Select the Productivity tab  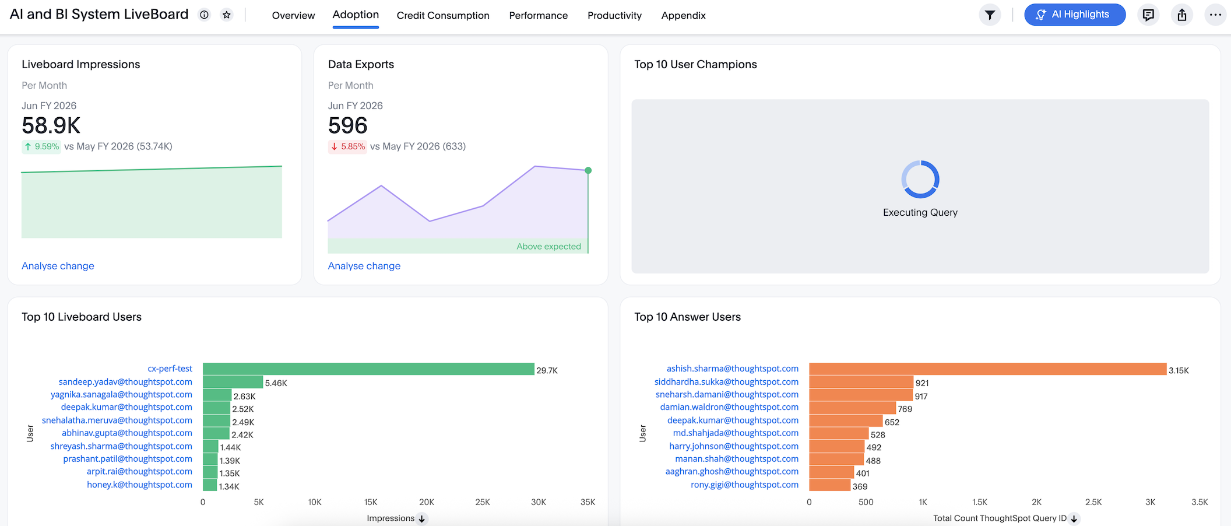click(614, 16)
